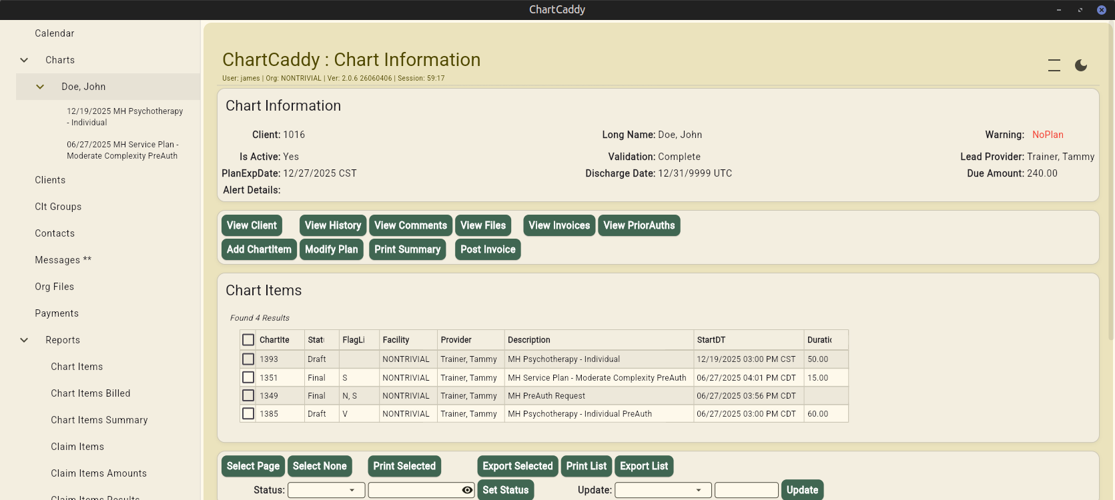The image size is (1115, 500).
Task: Open the Status dropdown
Action: tap(326, 490)
